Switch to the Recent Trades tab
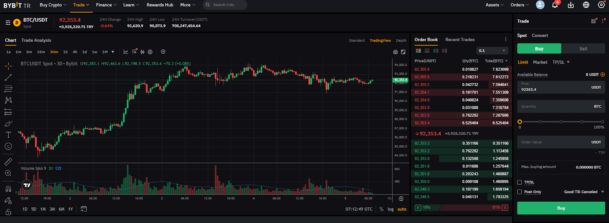609x223 pixels. point(460,40)
